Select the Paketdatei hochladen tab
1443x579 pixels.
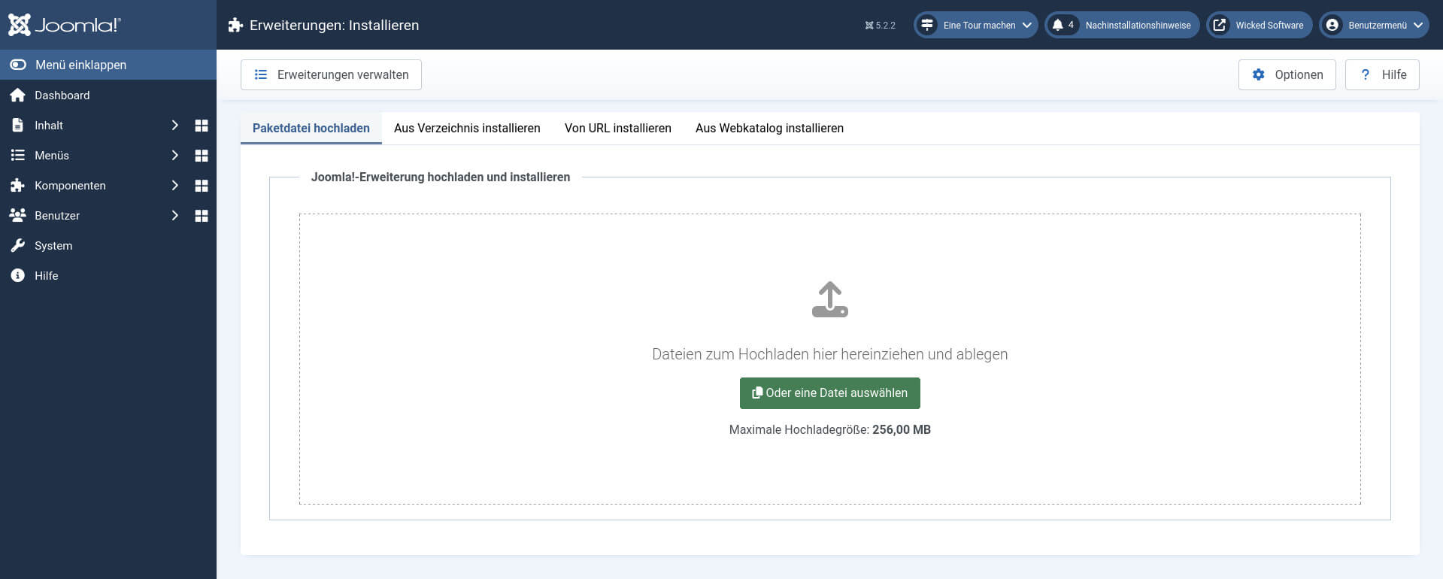[x=311, y=129]
